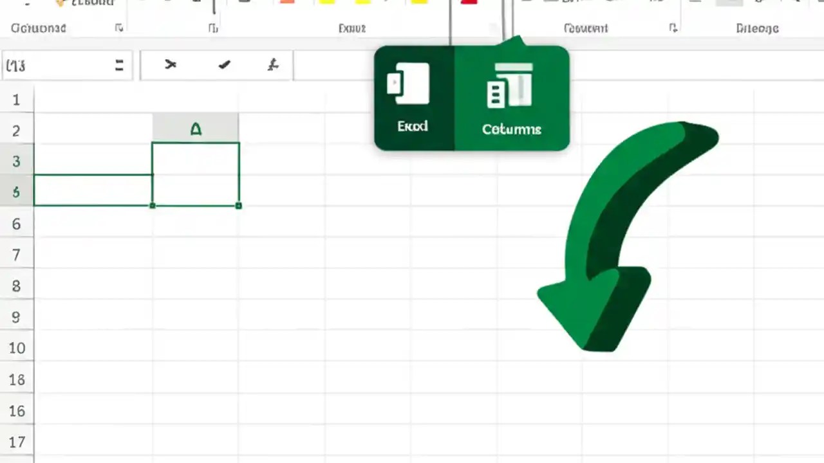The image size is (824, 463).
Task: Click the fill handle of the selected cell range
Action: [239, 206]
